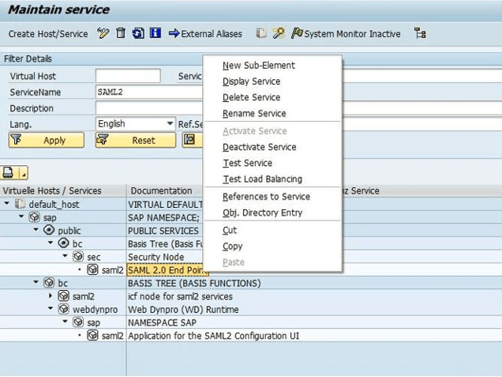Click 'Security Node' description cell

156,257
